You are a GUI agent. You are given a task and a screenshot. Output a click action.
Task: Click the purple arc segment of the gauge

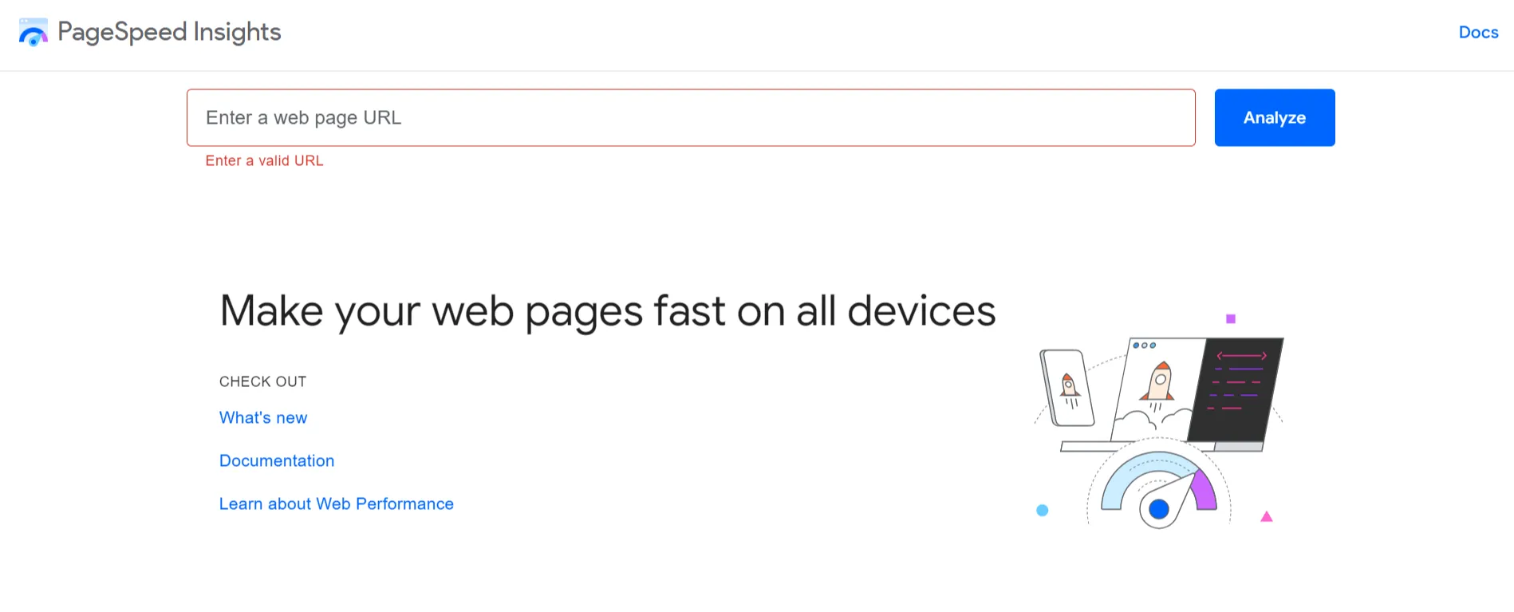[1204, 491]
